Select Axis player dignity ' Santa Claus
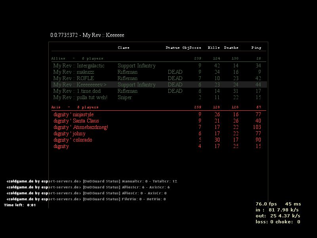Viewport: 317px width, 238px height. (76, 121)
